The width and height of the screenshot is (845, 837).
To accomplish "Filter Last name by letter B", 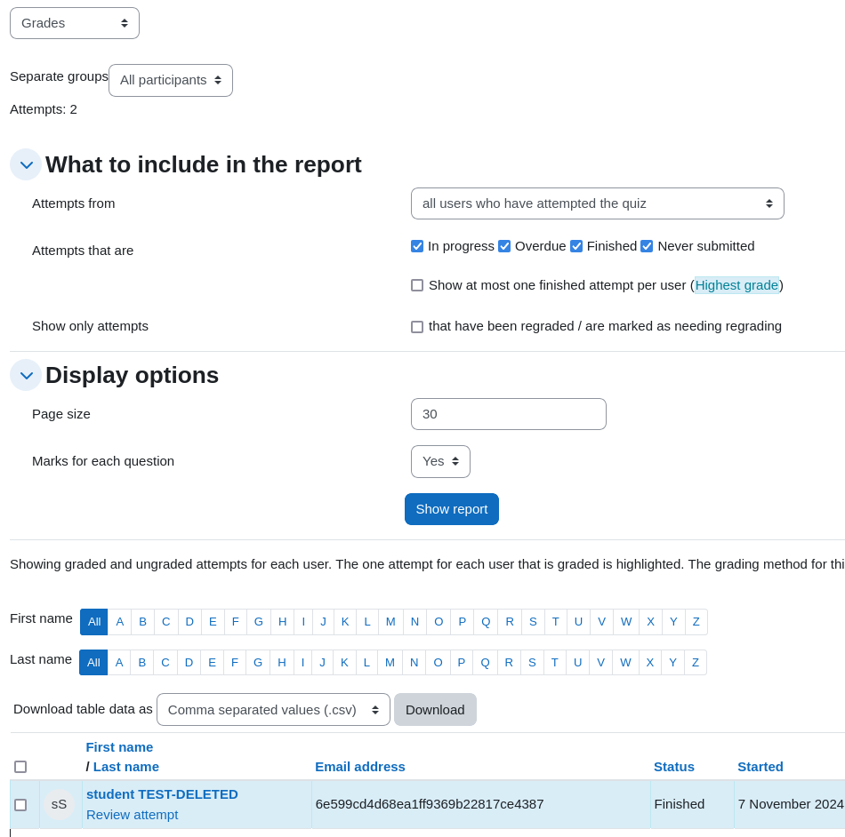I will pyautogui.click(x=142, y=663).
